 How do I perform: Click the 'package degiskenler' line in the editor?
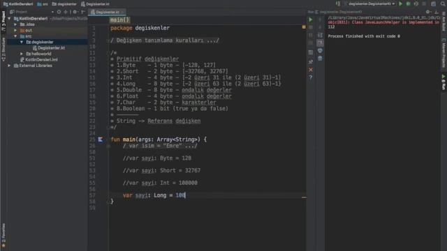(x=140, y=28)
